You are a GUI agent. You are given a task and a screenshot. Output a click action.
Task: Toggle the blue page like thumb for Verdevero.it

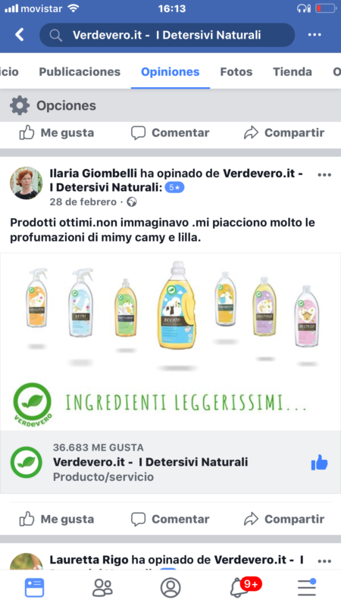319,462
